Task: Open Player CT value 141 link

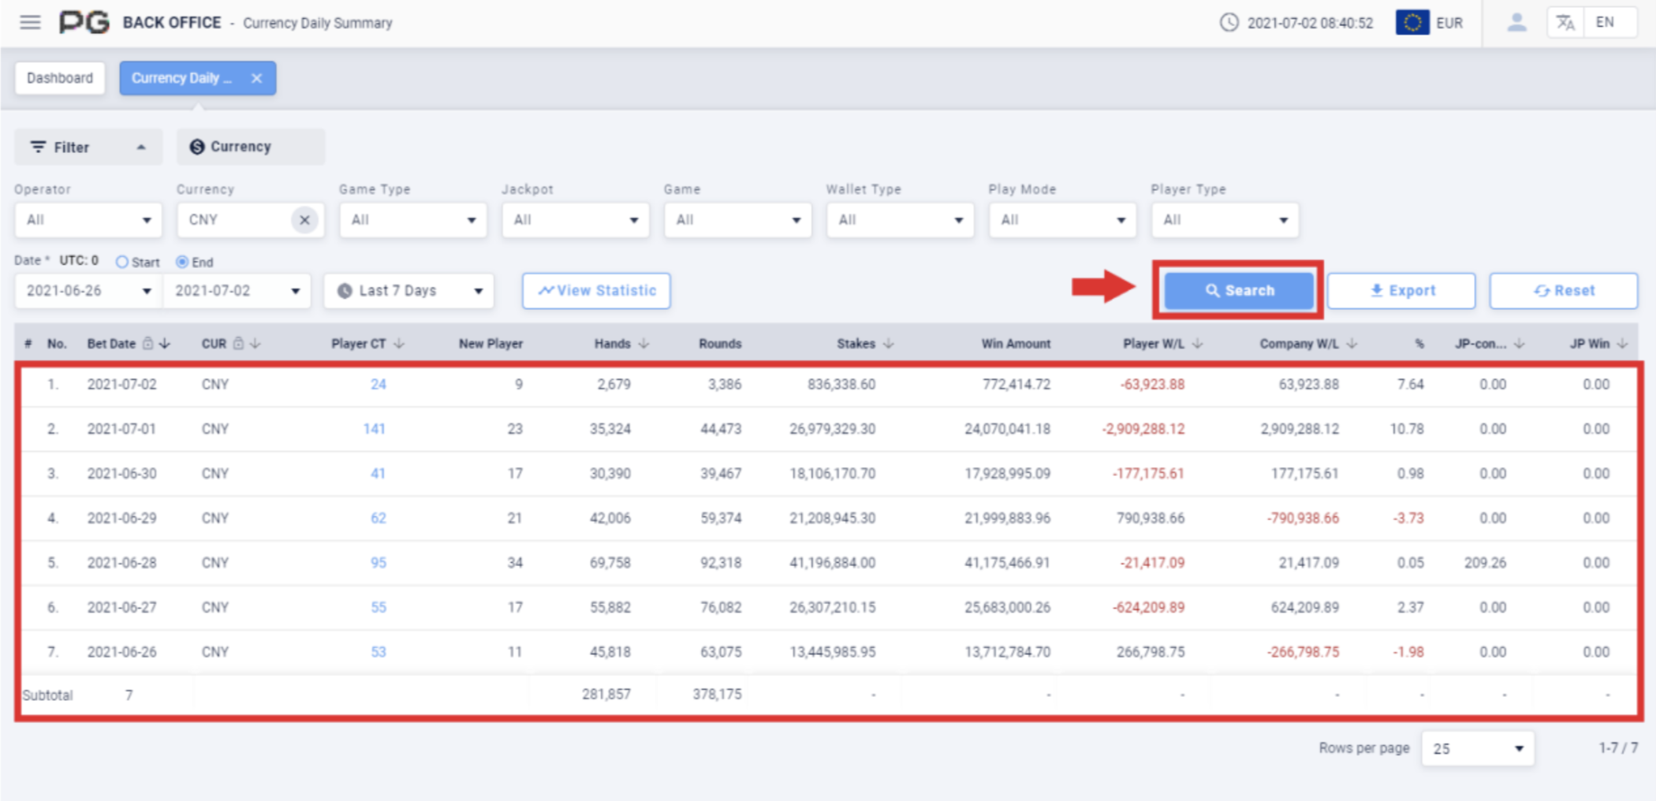Action: [x=374, y=429]
